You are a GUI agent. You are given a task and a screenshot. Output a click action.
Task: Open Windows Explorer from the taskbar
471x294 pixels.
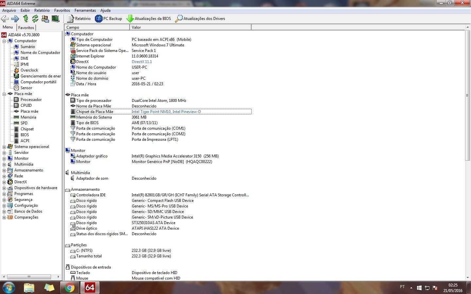click(29, 287)
